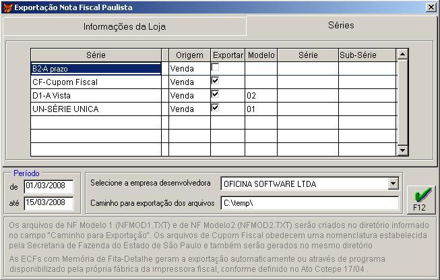The width and height of the screenshot is (440, 280).
Task: Close the Exportação Nota Fiscal Paulista window
Action: pos(431,7)
